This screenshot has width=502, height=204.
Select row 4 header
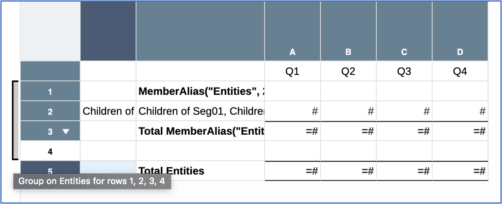pyautogui.click(x=50, y=151)
